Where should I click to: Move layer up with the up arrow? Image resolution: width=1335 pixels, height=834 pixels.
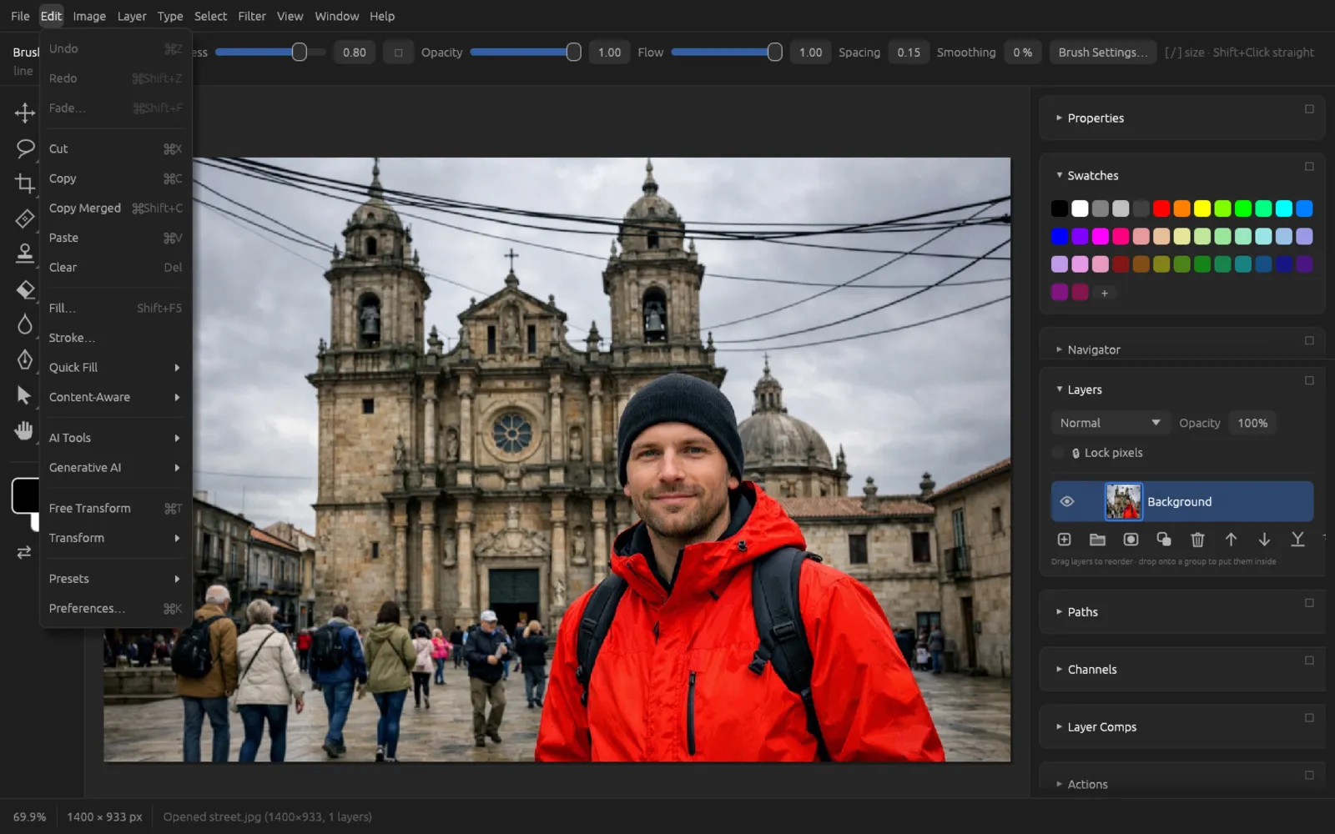(x=1231, y=540)
